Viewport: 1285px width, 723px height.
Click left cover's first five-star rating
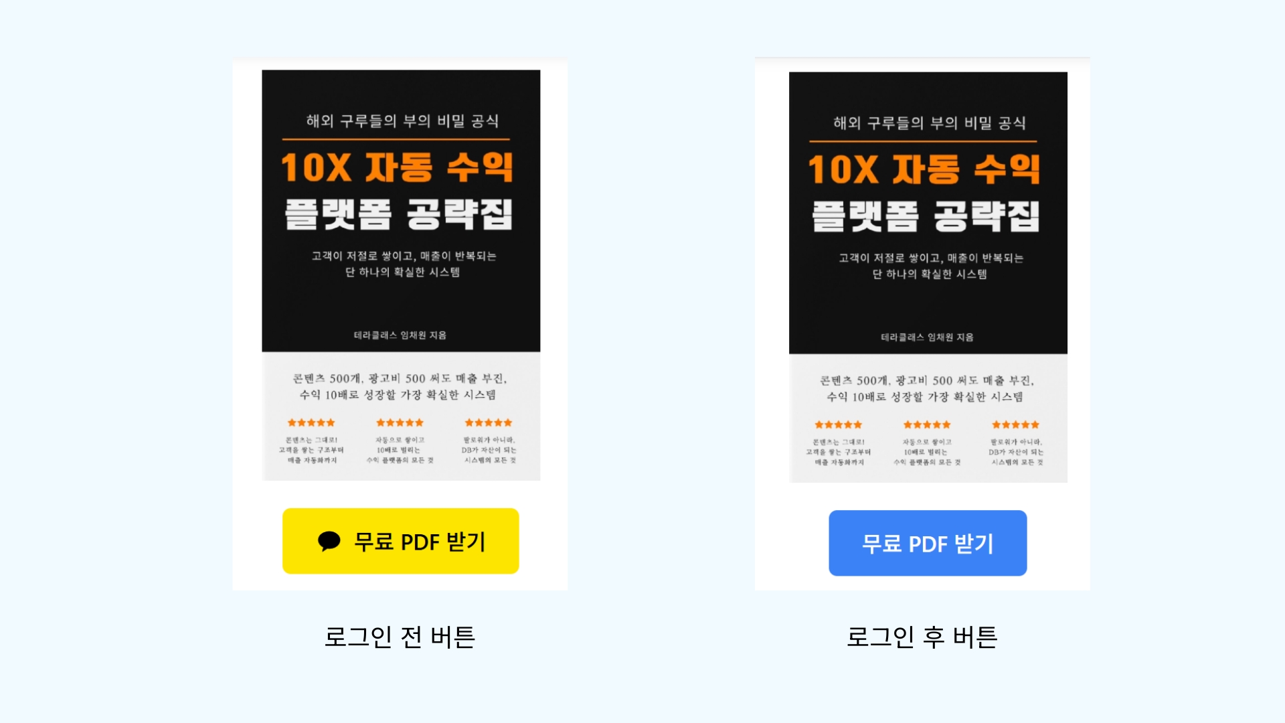click(311, 422)
